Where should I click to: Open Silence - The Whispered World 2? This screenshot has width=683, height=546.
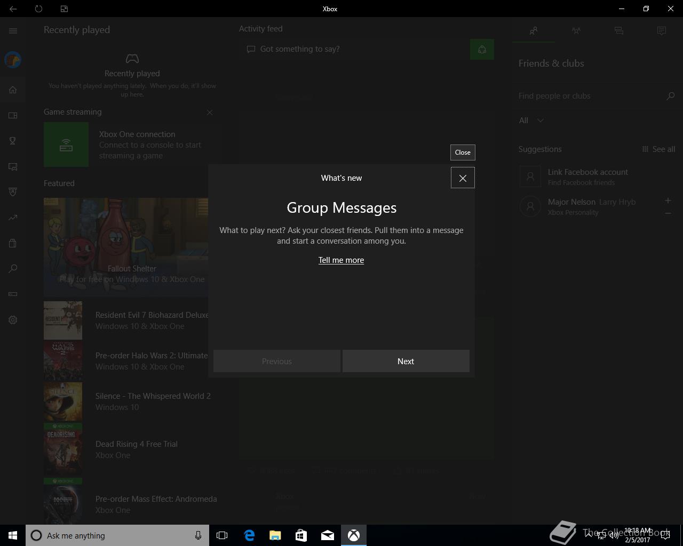[x=127, y=402]
